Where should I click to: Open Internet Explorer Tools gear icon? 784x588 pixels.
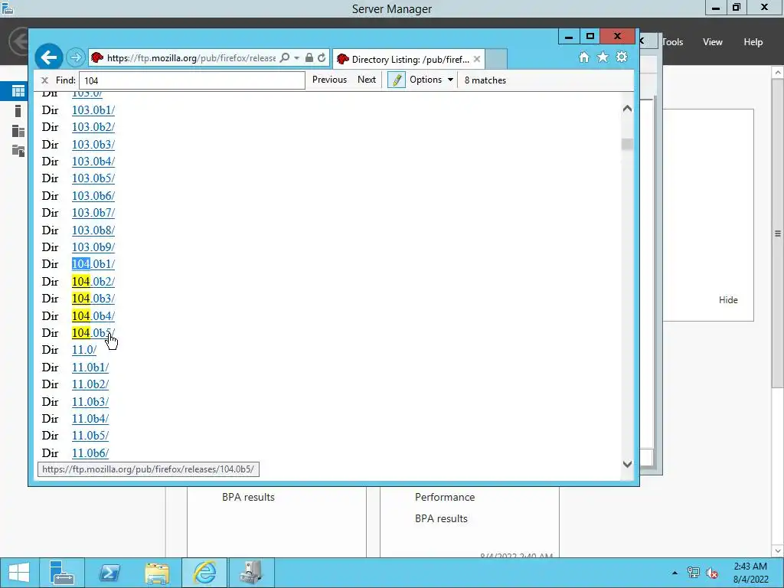pos(622,57)
